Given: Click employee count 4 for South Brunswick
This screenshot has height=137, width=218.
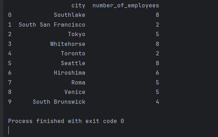Looking at the screenshot, I should coord(158,102).
